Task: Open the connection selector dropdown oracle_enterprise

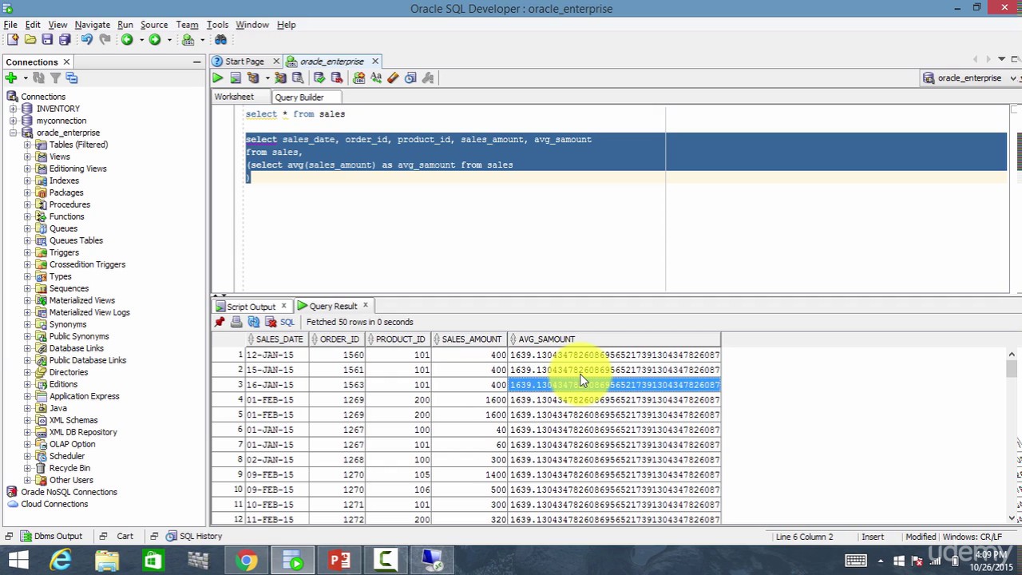Action: [971, 77]
